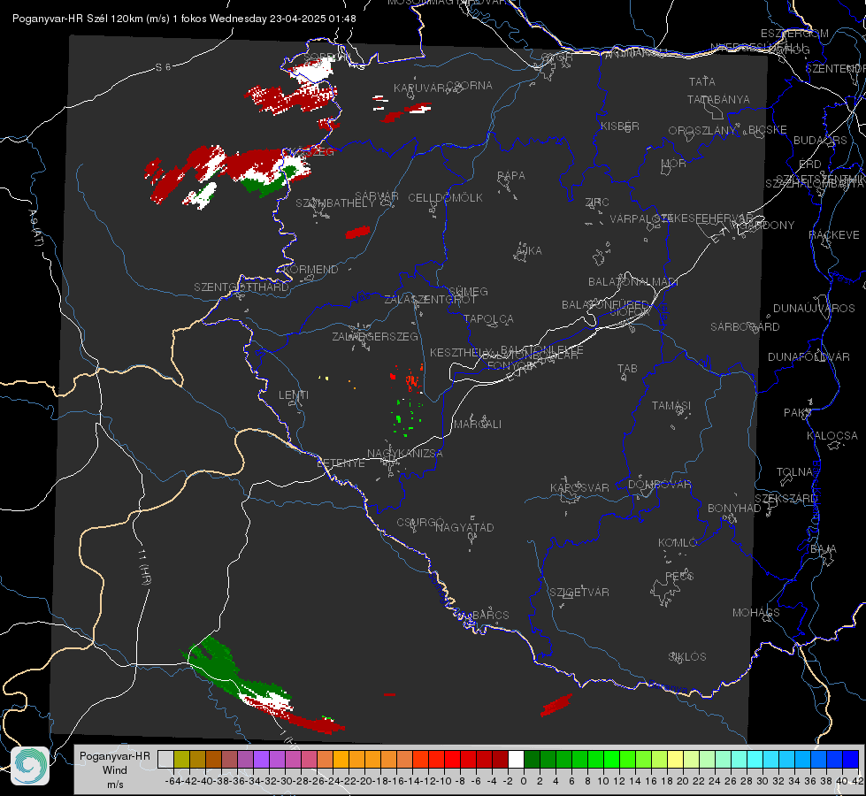Click the SZENTGOTTHARD city label
866x796 pixels.
point(241,287)
